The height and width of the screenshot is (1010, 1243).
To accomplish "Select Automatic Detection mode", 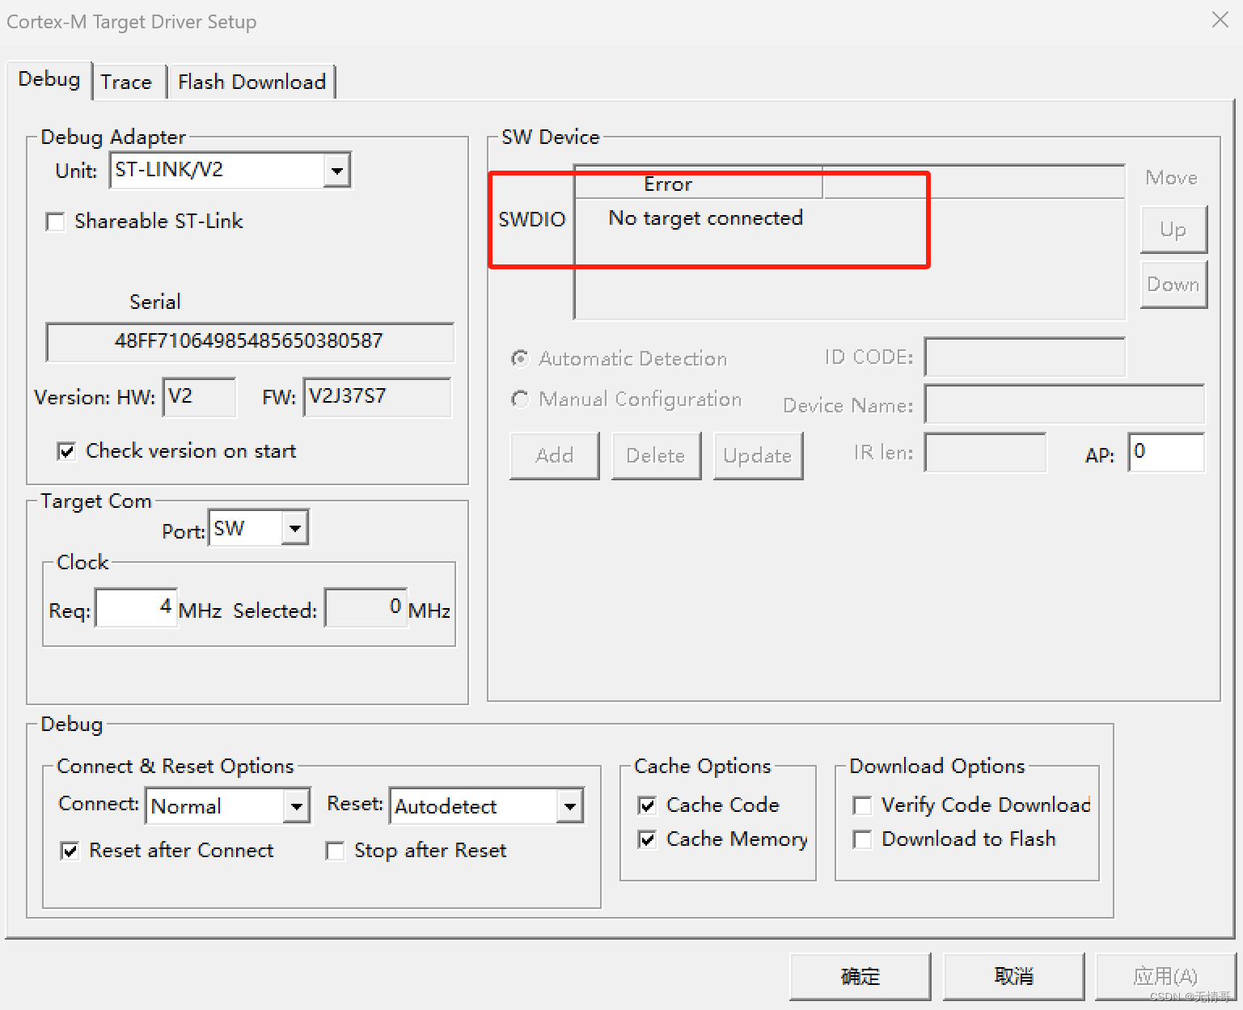I will pyautogui.click(x=520, y=359).
